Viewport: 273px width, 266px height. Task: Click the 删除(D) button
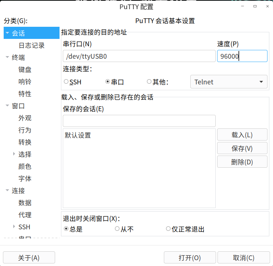(242, 162)
